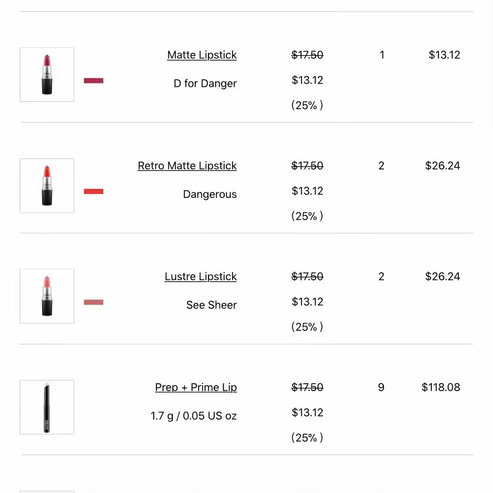Click the 1.7 g / 0.05 US oz size
Image resolution: width=493 pixels, height=493 pixels.
click(193, 415)
